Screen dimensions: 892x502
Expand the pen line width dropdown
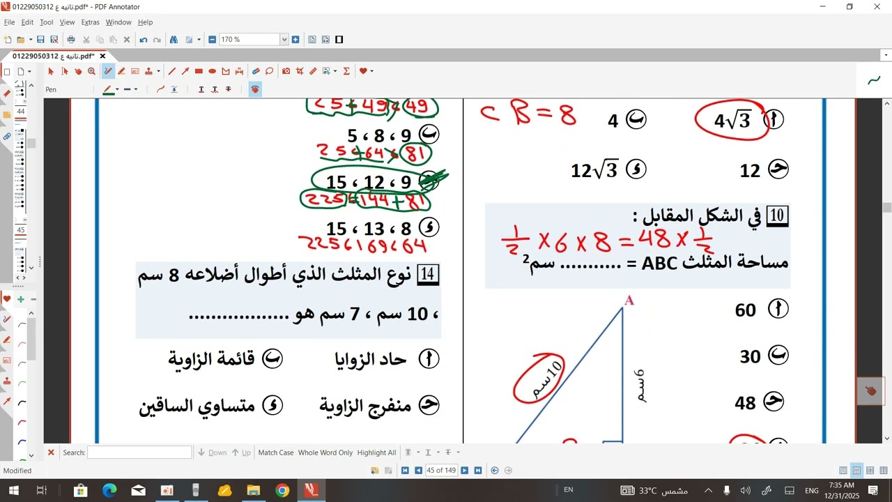(x=136, y=89)
